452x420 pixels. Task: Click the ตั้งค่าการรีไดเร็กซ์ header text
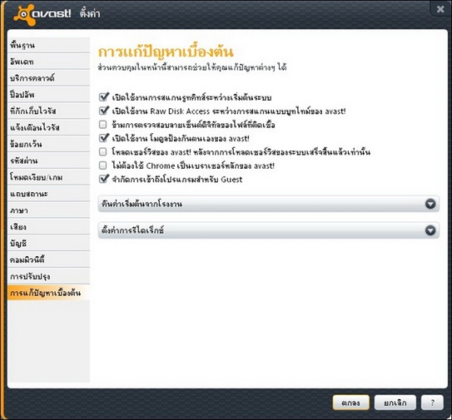[132, 230]
